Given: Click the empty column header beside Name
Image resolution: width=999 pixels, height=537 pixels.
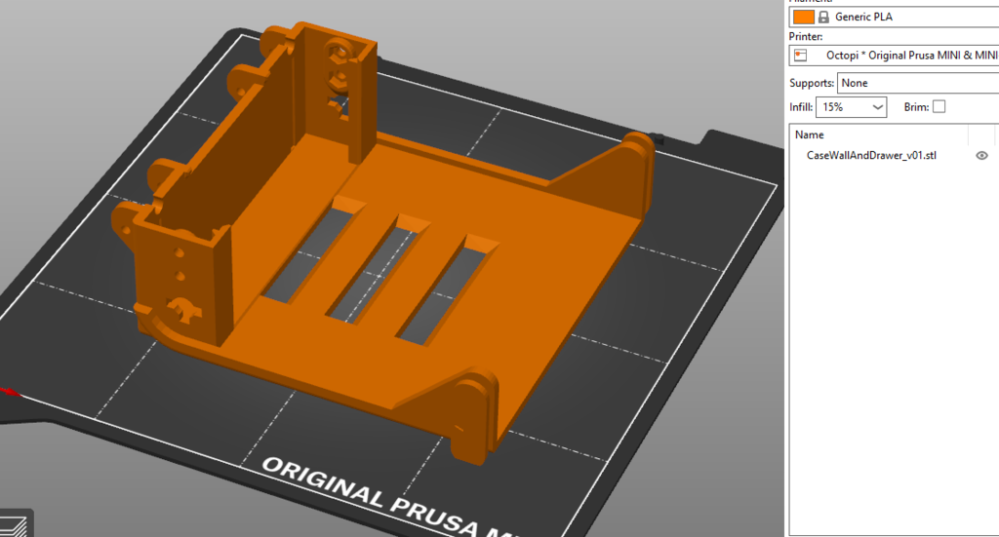Looking at the screenshot, I should click(x=981, y=134).
